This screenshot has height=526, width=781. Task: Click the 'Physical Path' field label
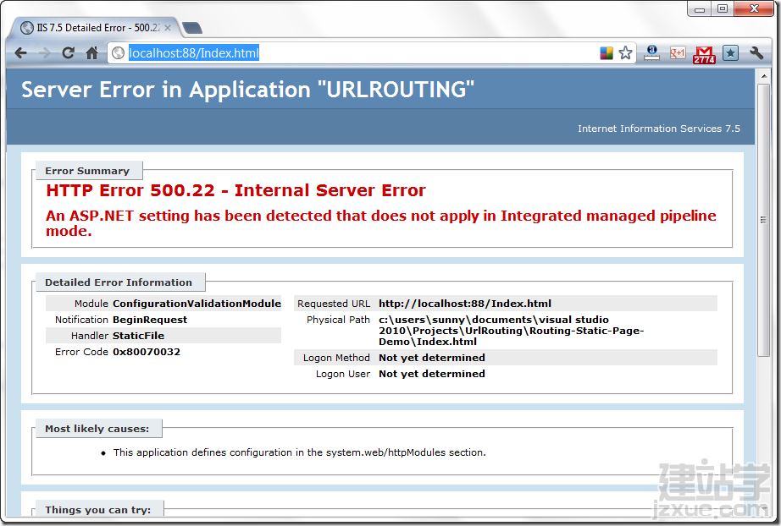point(338,319)
